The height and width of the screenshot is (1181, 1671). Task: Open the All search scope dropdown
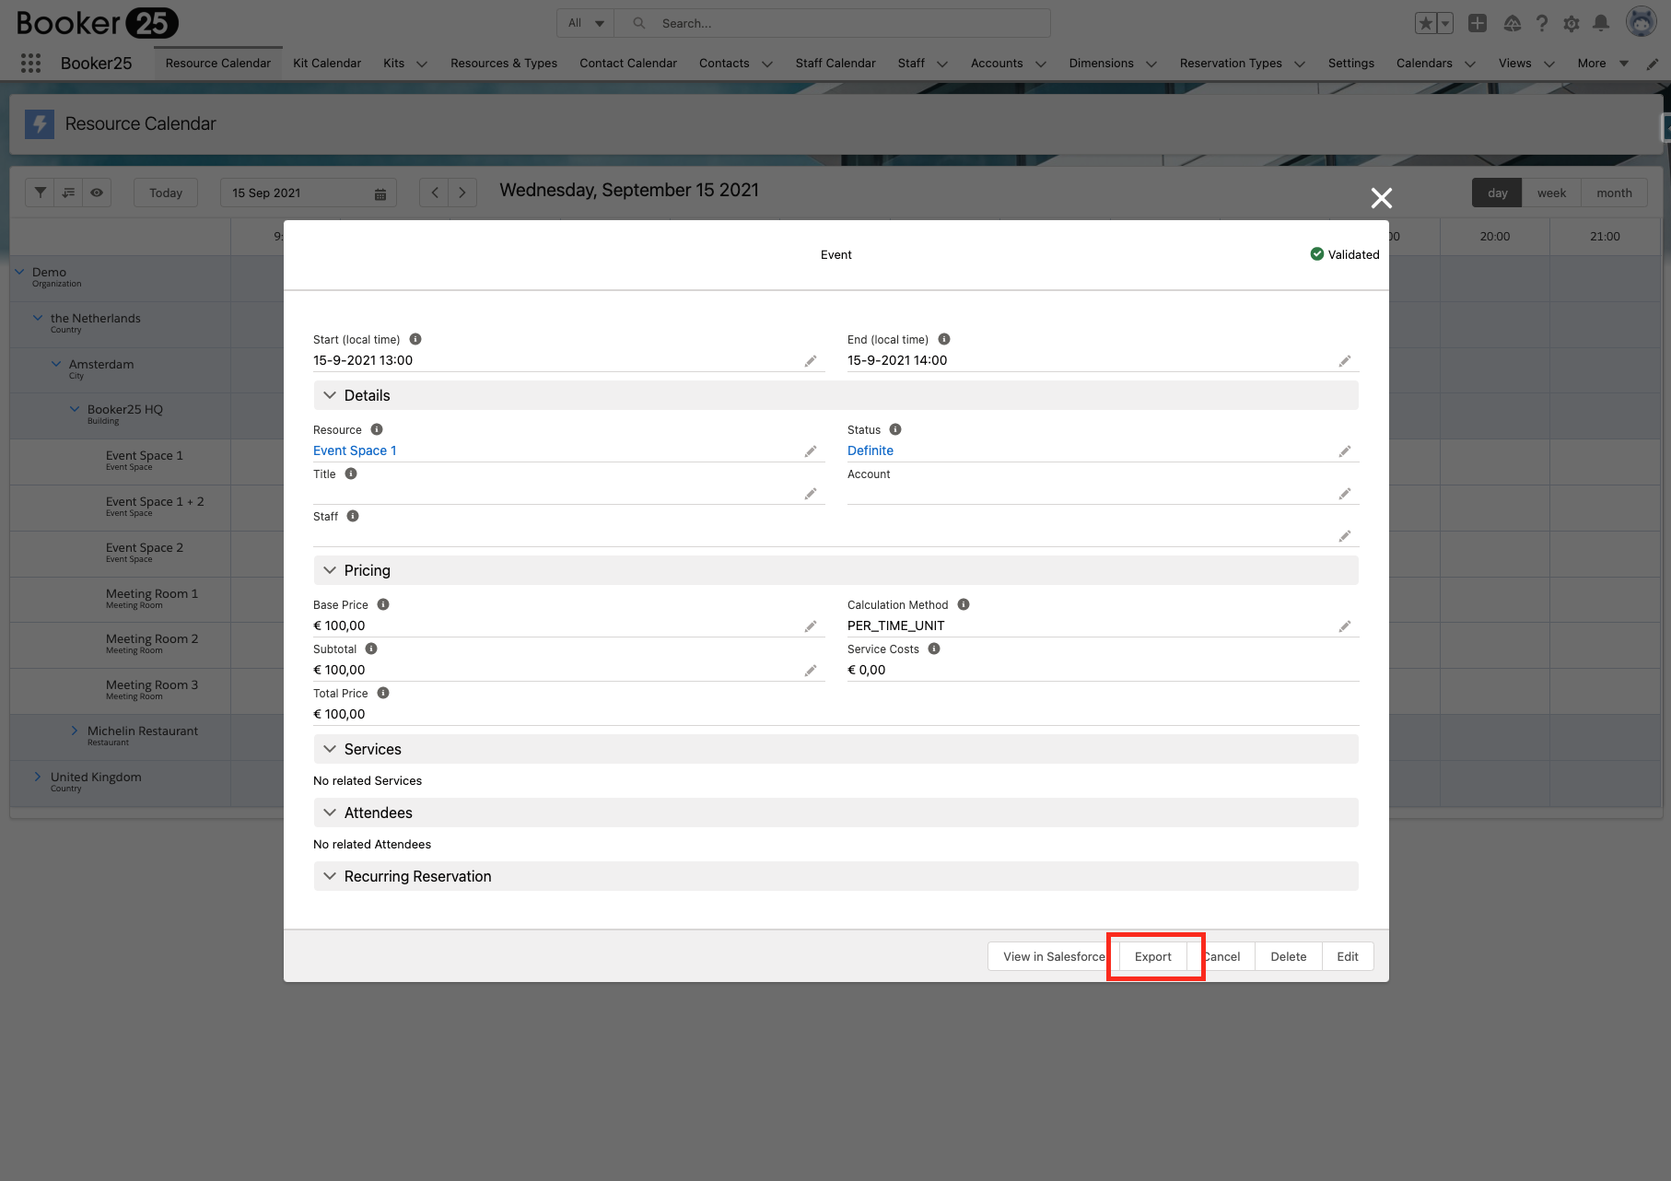coord(584,22)
